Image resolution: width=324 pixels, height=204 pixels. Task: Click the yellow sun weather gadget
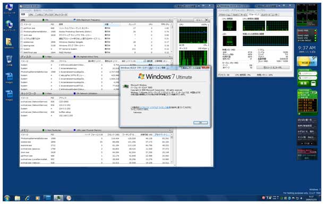[307, 61]
